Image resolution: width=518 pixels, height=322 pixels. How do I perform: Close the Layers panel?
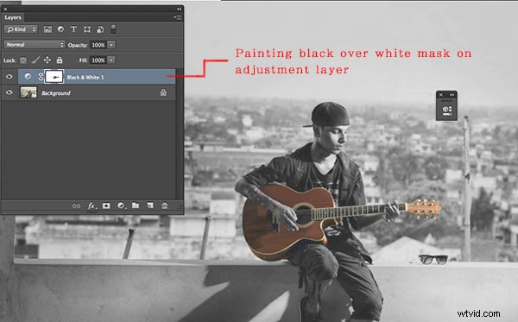(5, 9)
